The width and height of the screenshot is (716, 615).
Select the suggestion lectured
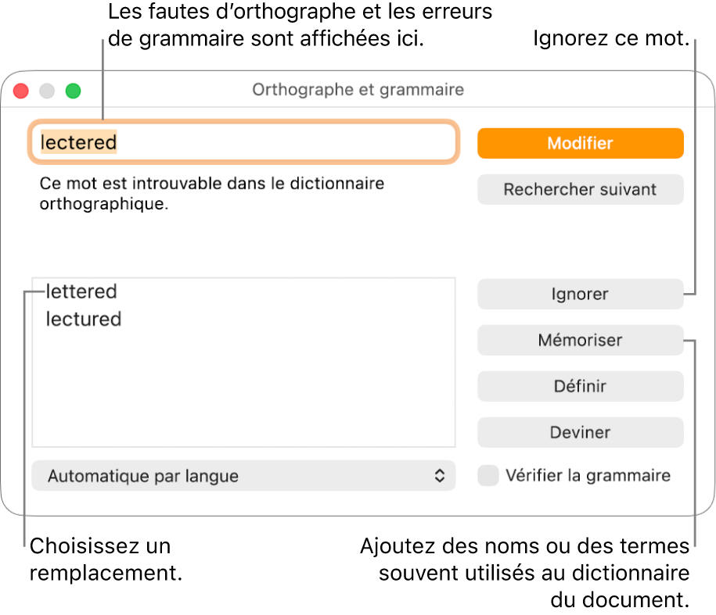pyautogui.click(x=83, y=319)
